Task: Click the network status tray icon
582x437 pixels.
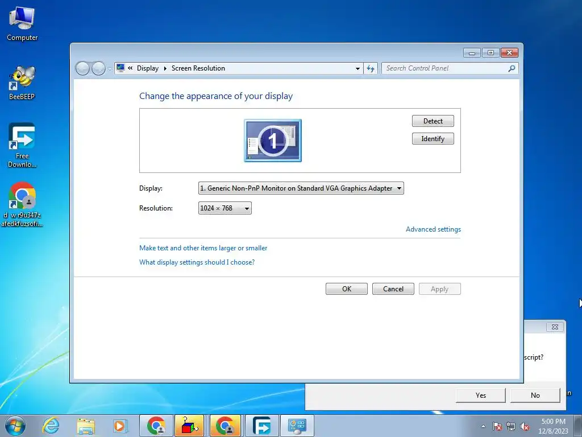Action: pos(511,426)
